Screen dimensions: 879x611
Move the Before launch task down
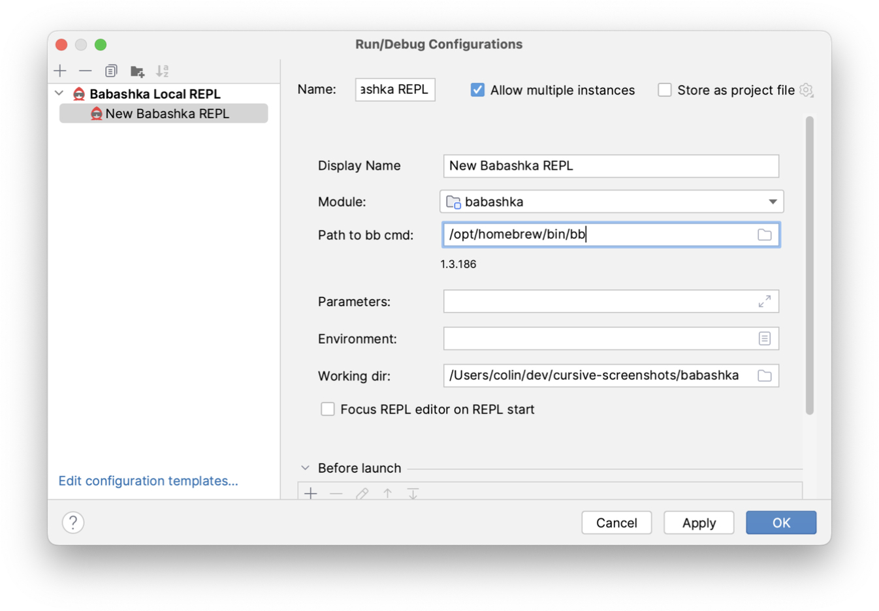413,493
